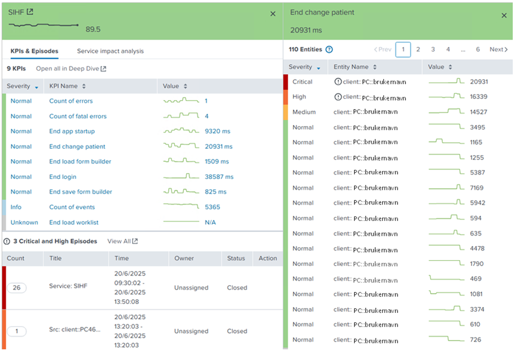Open End login KPI

click(x=62, y=177)
